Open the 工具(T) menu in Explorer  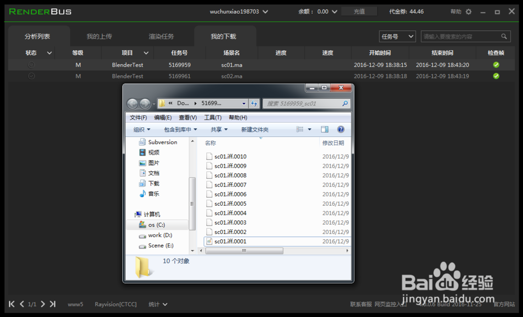[212, 117]
